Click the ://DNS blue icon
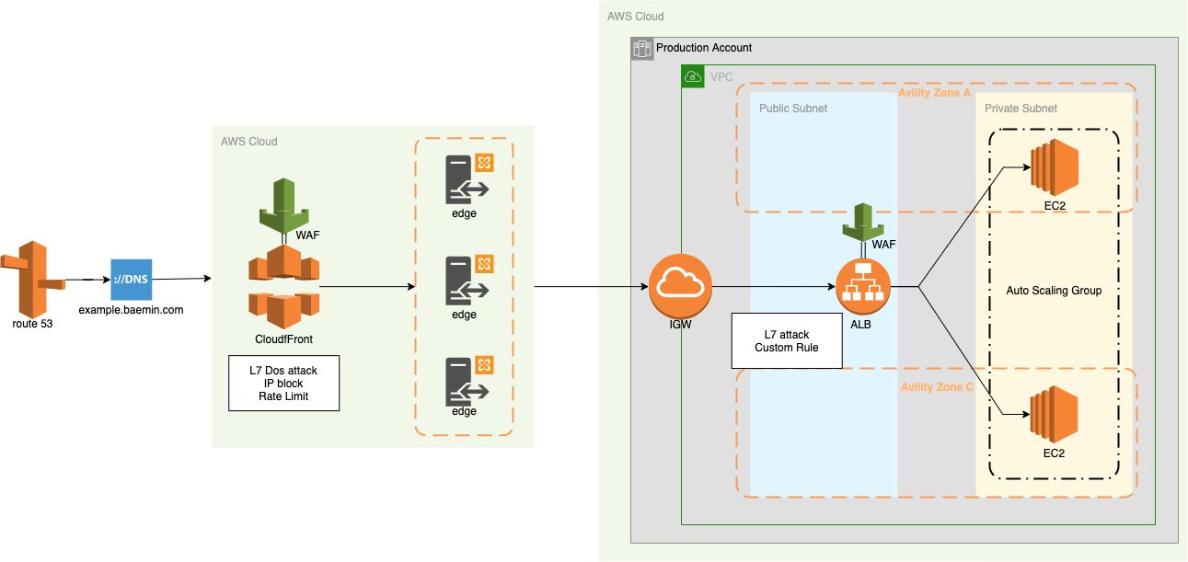Viewport: 1188px width, 562px height. pyautogui.click(x=131, y=279)
